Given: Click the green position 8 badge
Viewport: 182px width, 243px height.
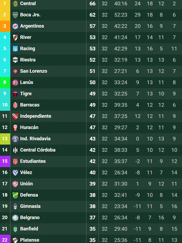Looking at the screenshot, I should coord(5,82).
